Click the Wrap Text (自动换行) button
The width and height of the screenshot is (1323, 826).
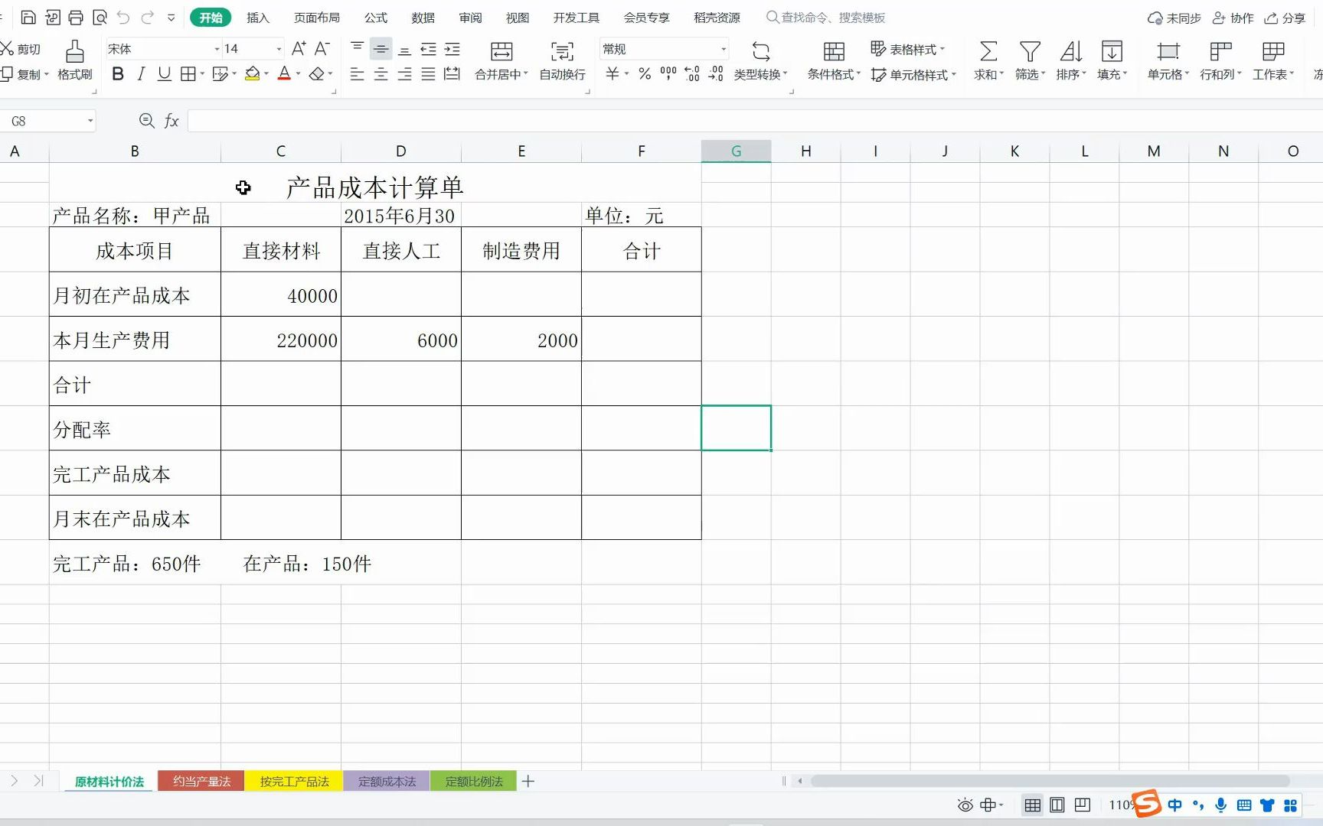click(562, 60)
